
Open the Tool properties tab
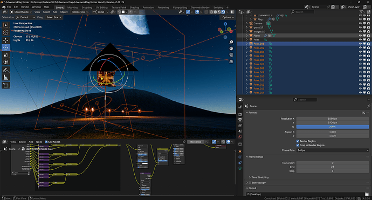coord(240,107)
